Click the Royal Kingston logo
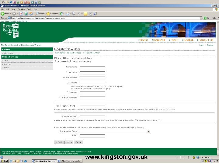The height and width of the screenshot is (164, 219). pyautogui.click(x=11, y=31)
